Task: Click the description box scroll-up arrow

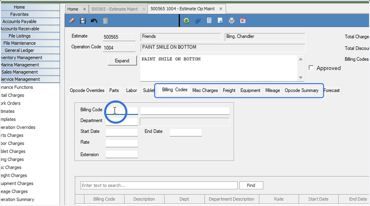Action: coord(301,59)
